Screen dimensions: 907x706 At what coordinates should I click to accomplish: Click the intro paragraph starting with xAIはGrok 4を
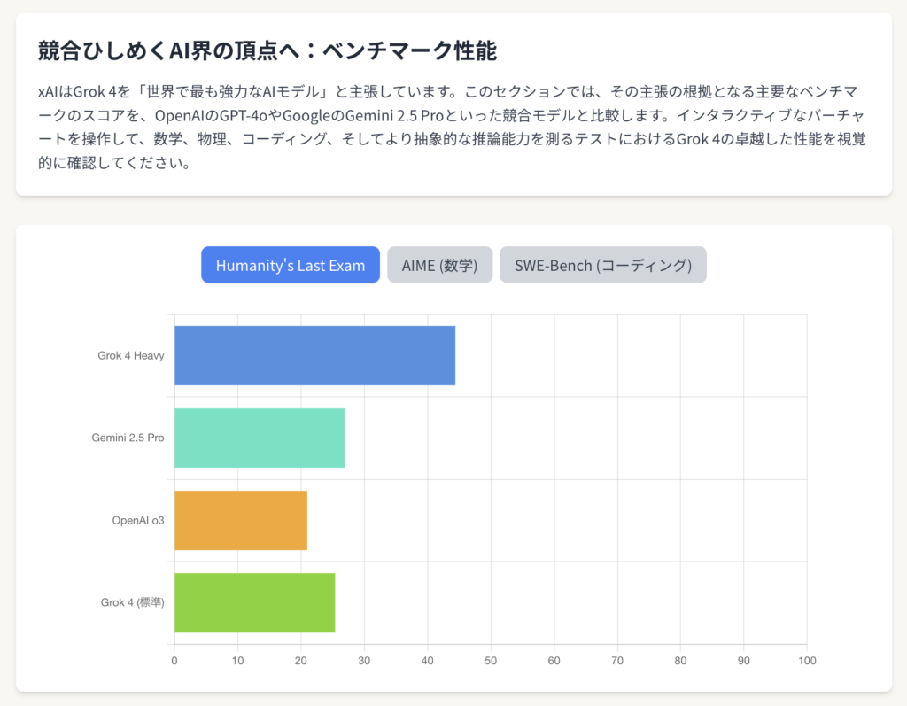pyautogui.click(x=453, y=128)
